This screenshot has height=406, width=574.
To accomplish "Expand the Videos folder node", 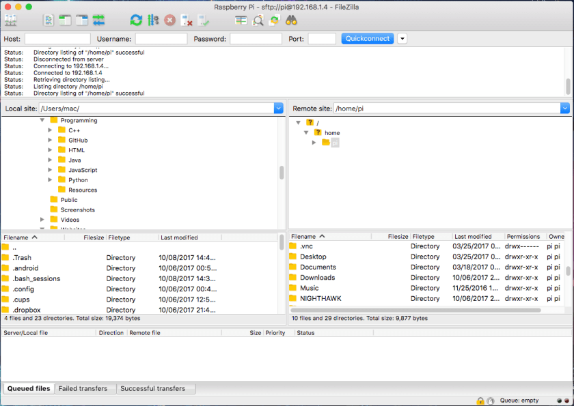I will coord(42,219).
